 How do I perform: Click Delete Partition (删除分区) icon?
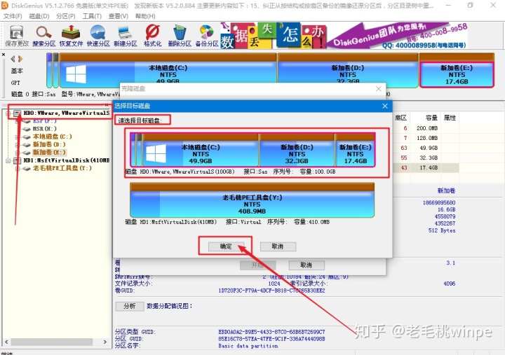[180, 36]
